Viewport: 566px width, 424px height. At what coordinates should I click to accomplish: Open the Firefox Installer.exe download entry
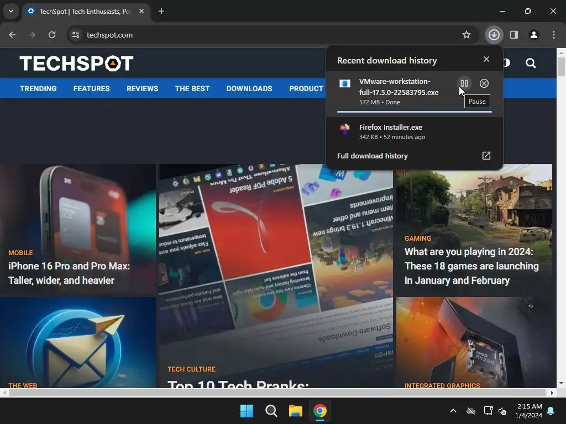(413, 131)
